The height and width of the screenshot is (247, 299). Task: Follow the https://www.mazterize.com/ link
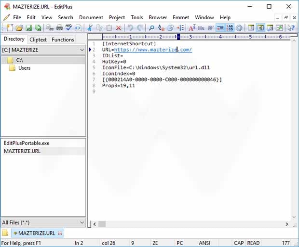click(x=153, y=50)
